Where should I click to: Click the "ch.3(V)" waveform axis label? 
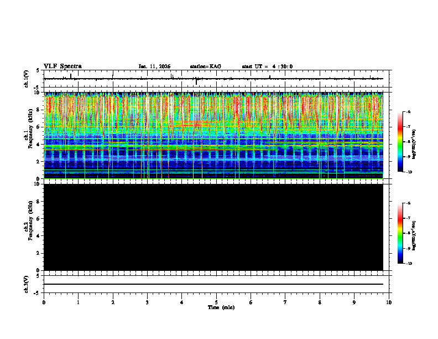pos(27,284)
